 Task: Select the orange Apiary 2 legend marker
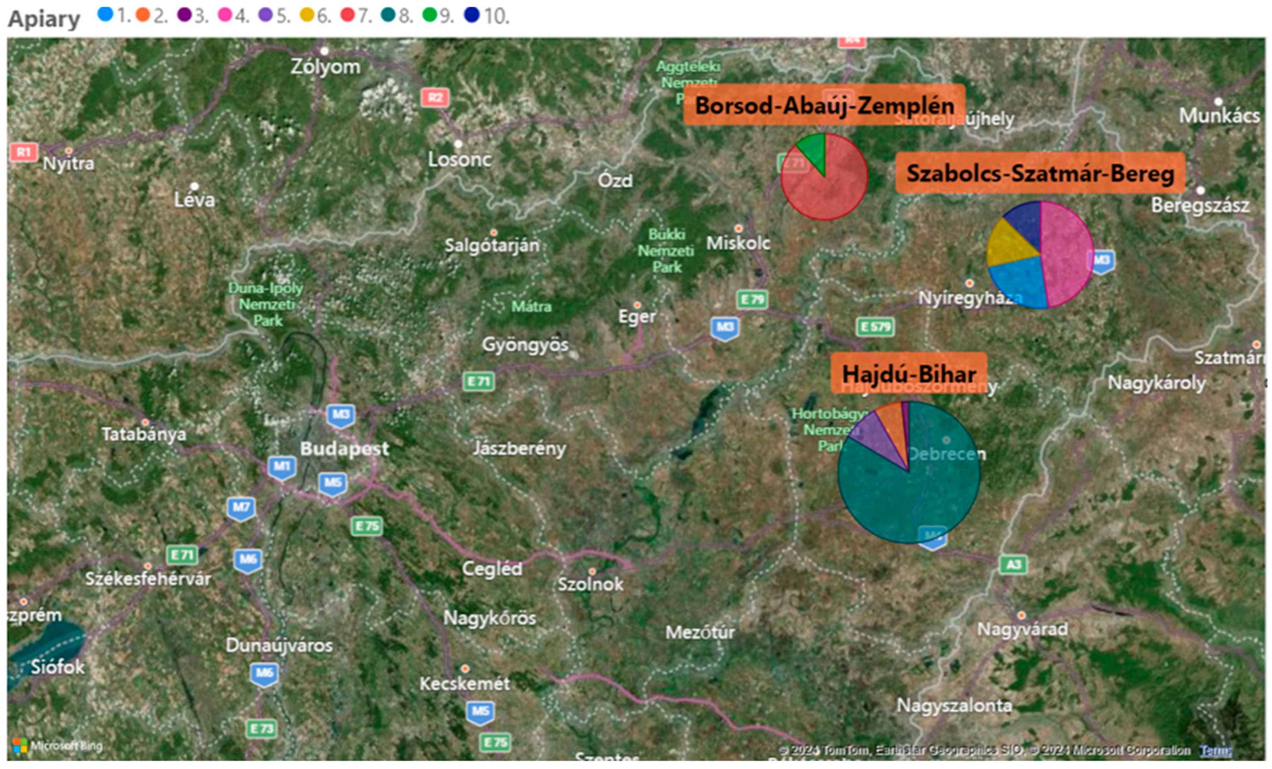click(143, 15)
